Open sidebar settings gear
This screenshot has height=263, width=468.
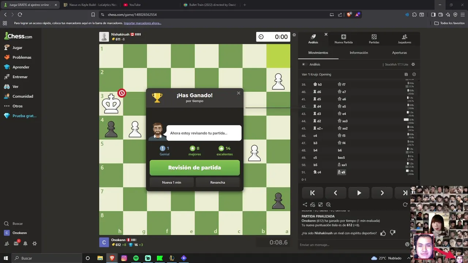[x=34, y=243]
